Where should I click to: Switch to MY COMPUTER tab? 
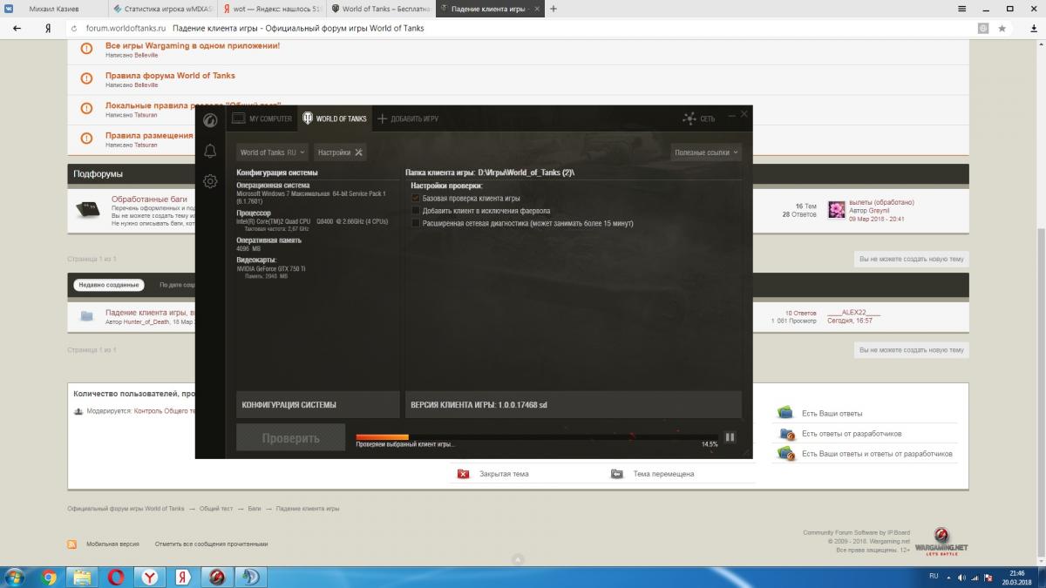(262, 118)
